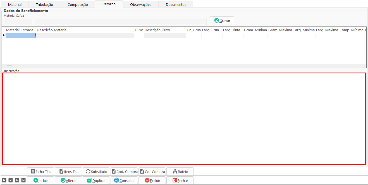This screenshot has width=368, height=185.
Task: Switch to the Tributação tab
Action: click(44, 4)
